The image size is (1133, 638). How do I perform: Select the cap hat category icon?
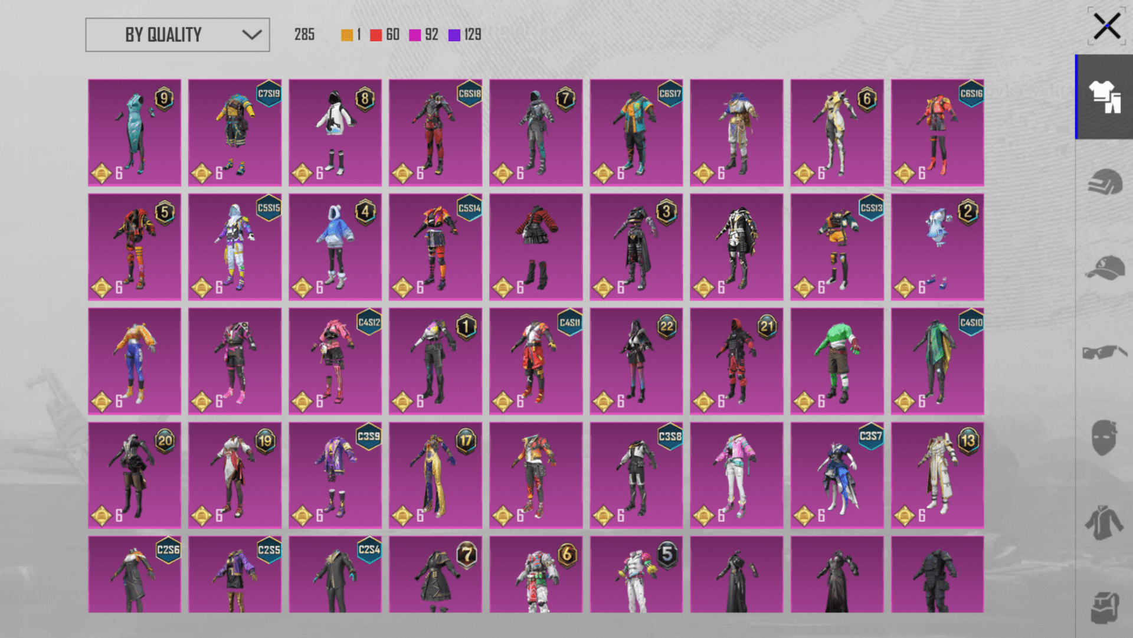[1104, 267]
